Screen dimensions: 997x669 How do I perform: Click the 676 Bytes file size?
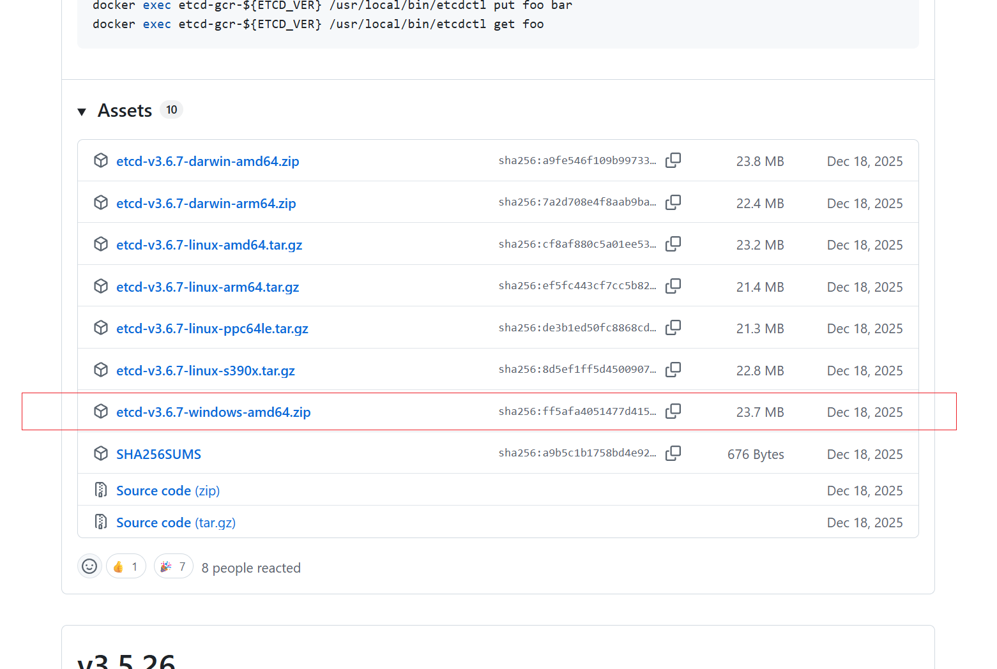point(756,455)
